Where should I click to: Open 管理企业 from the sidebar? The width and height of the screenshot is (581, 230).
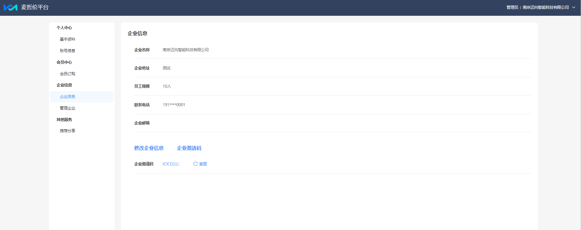(67, 108)
